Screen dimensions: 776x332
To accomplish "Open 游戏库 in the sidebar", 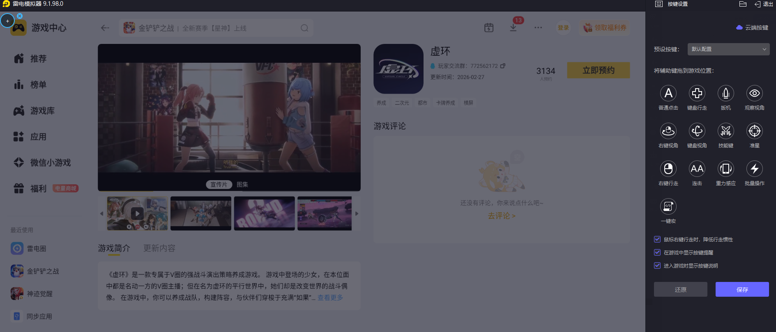I will tap(34, 111).
